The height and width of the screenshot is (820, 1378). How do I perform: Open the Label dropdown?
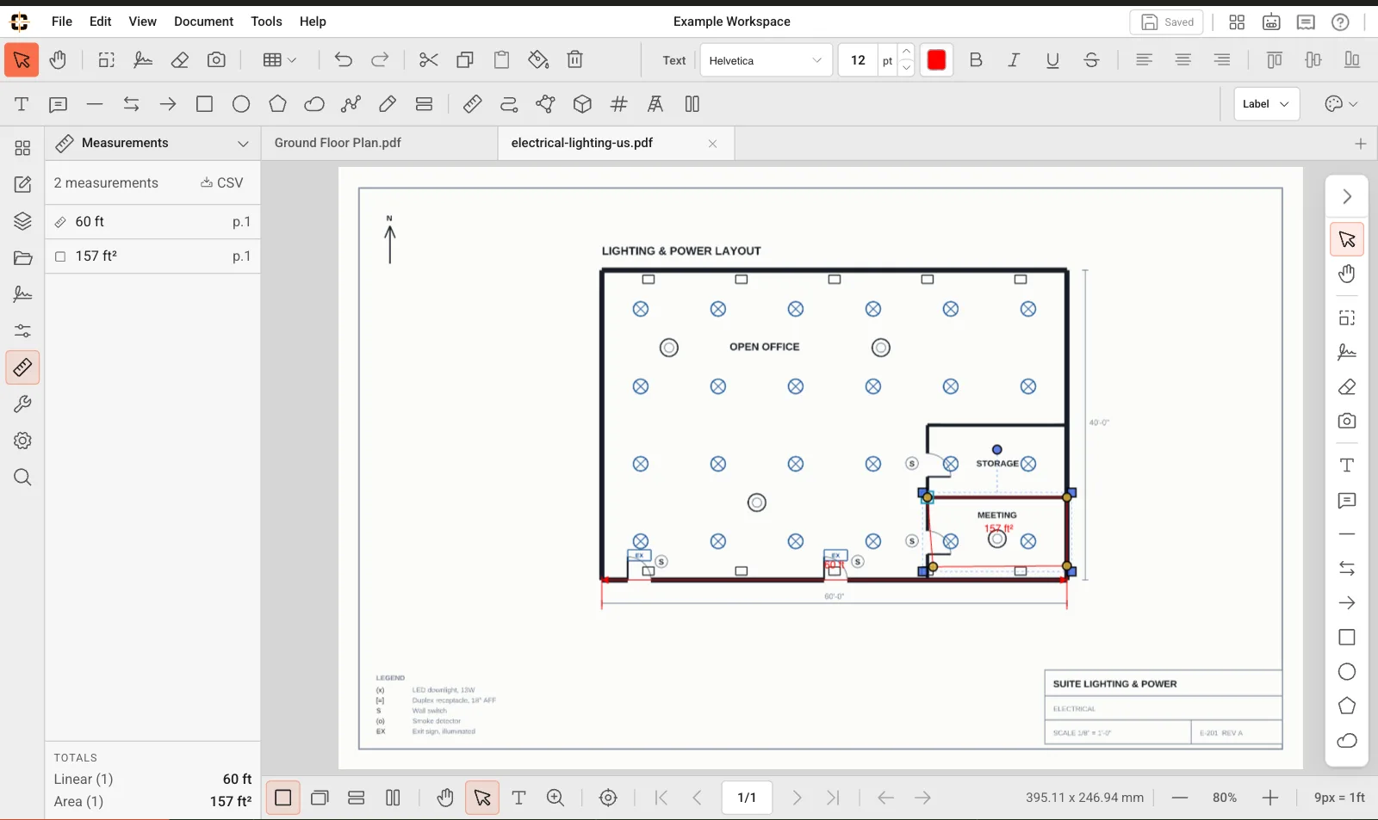[1266, 104]
